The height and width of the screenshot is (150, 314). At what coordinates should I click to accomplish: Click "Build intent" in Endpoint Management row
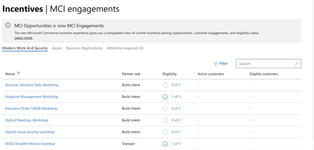point(131,97)
